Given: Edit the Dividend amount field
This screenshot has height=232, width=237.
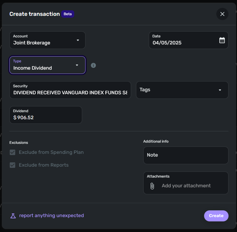Looking at the screenshot, I should click(46, 117).
